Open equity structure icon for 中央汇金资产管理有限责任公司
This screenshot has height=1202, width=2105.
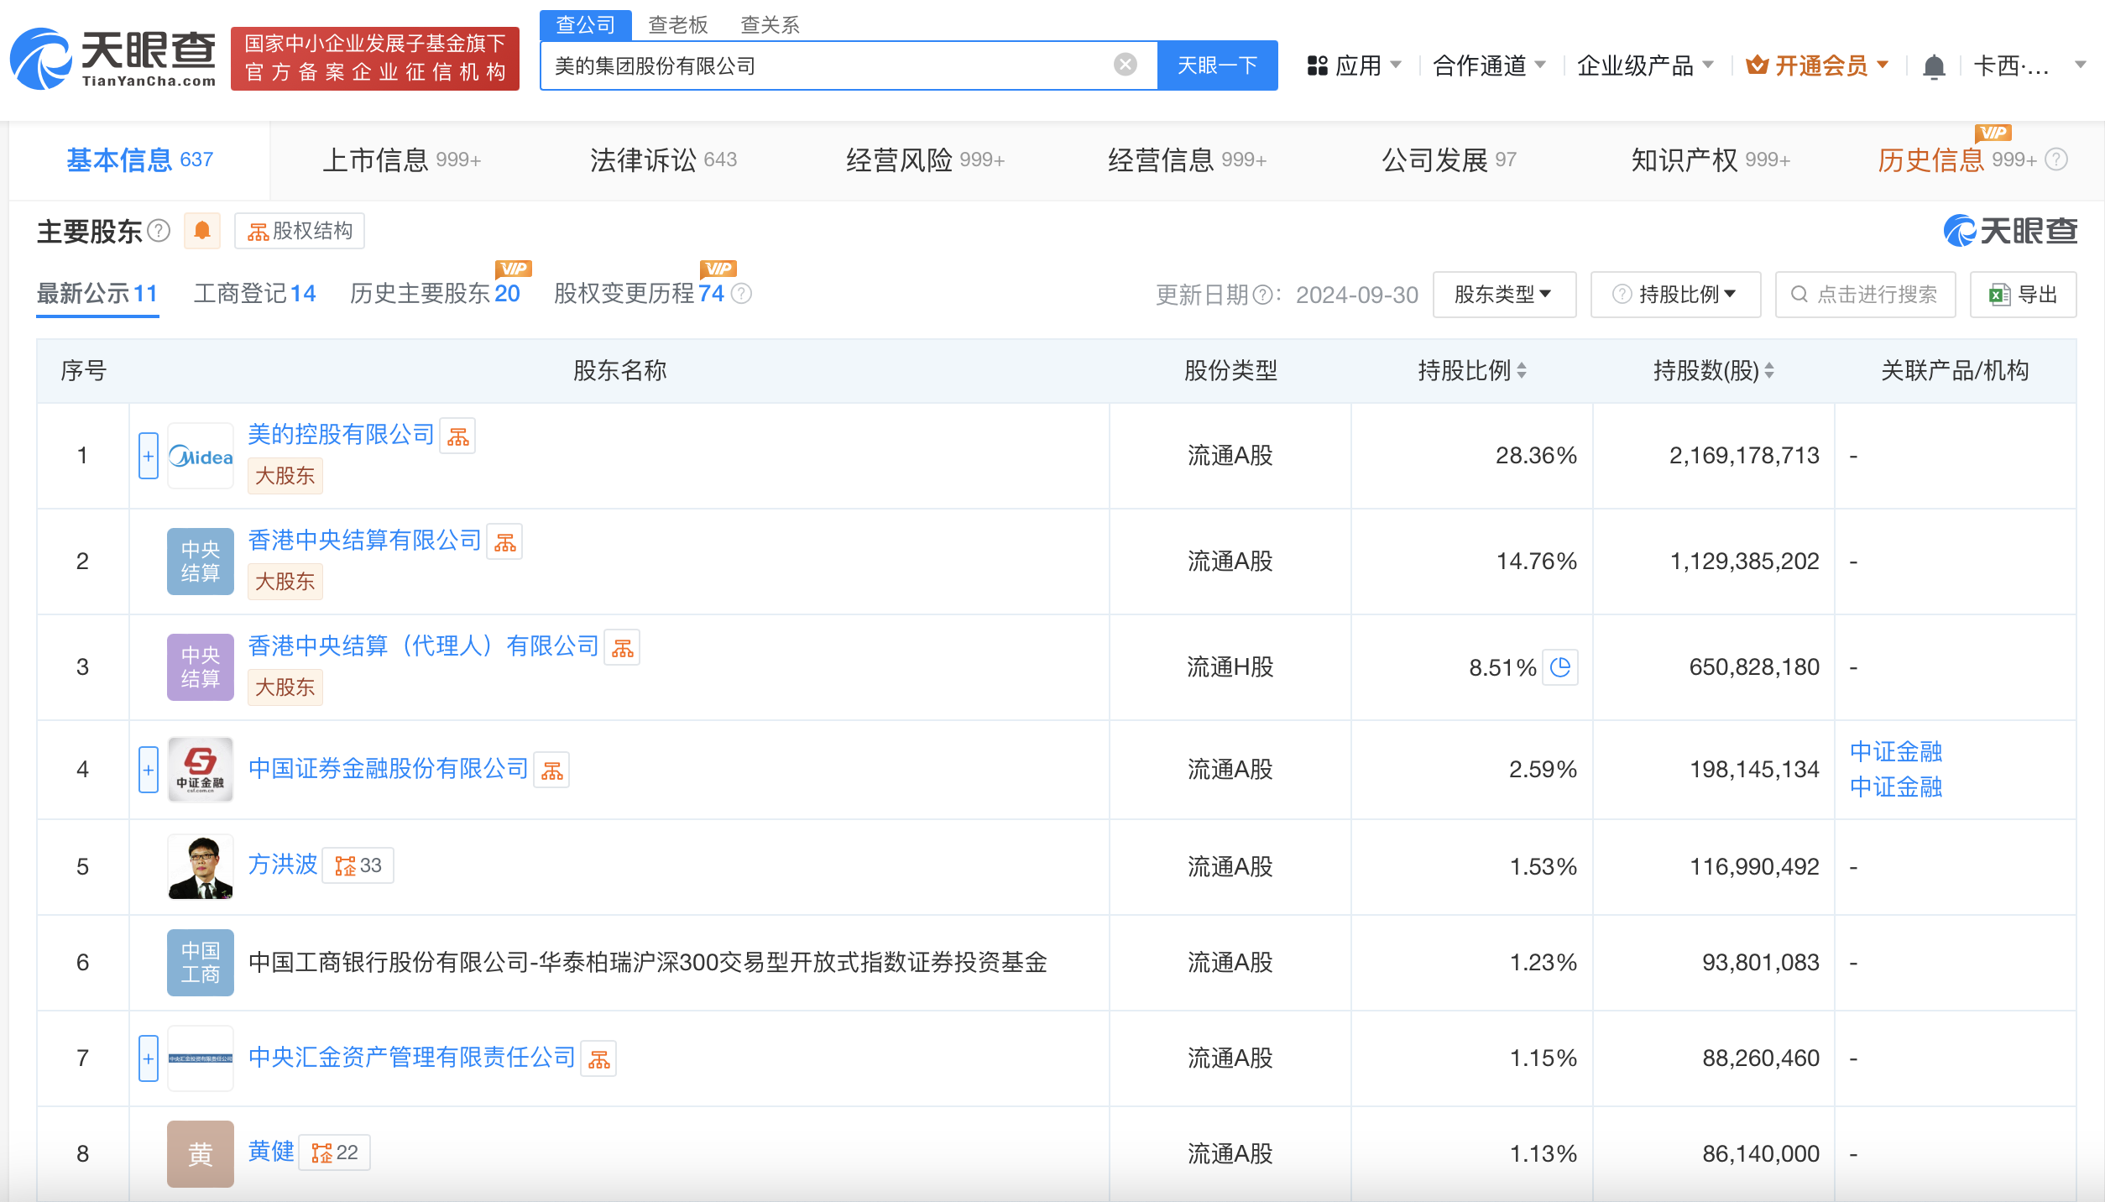pos(599,1058)
